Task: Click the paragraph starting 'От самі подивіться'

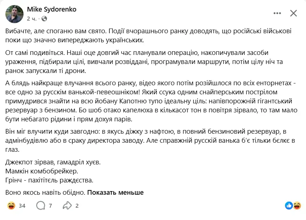Action: (x=144, y=62)
